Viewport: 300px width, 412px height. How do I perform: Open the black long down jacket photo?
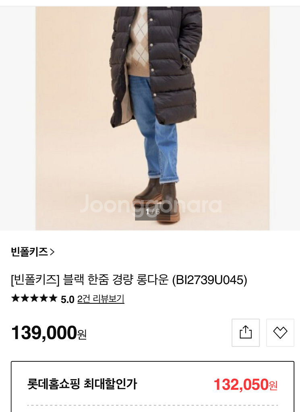153,118
